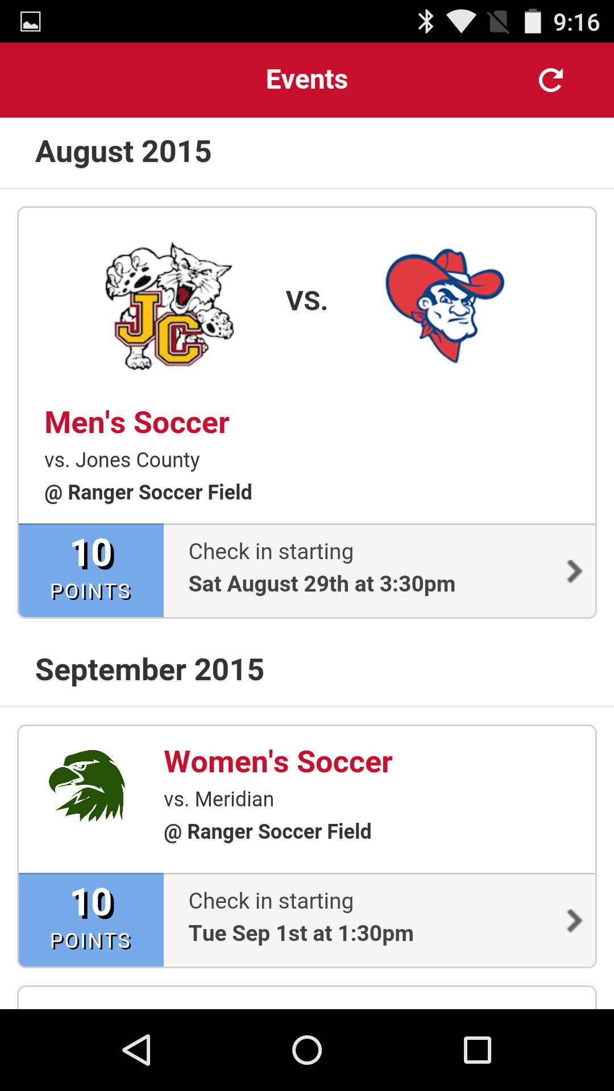The image size is (614, 1091).
Task: Expand Men's Soccer check-in chevron arrow
Action: pos(574,571)
